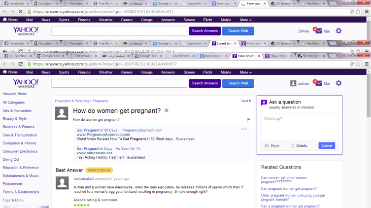
Task: Reload the front window's page
Action: 20,64
